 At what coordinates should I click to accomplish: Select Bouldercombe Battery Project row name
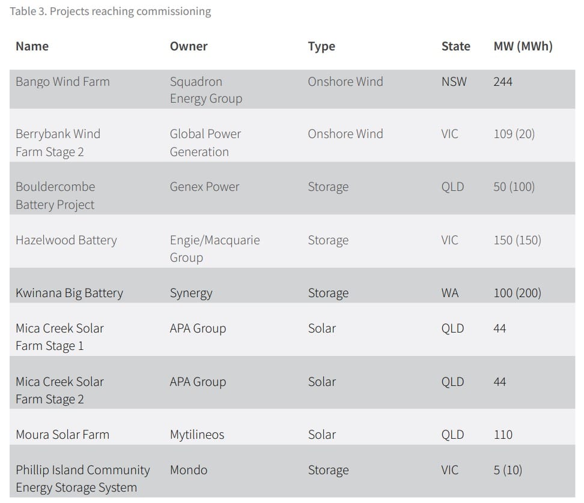(55, 196)
